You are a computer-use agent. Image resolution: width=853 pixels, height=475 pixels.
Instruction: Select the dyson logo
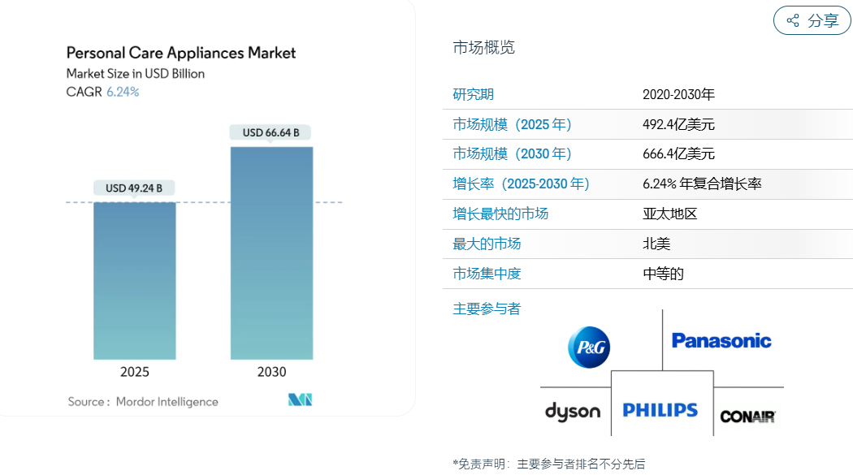click(572, 412)
